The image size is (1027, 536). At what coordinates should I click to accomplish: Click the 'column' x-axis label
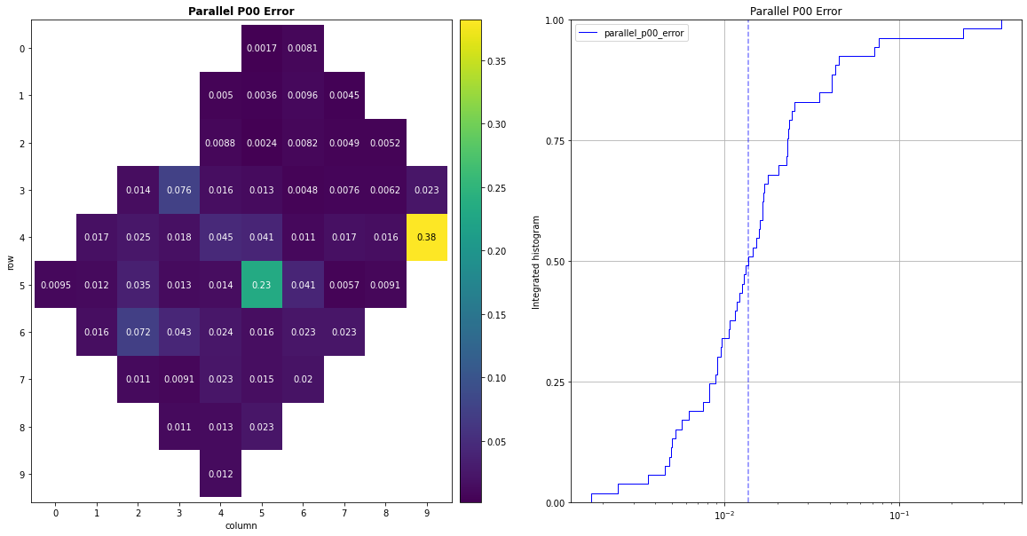[x=241, y=525]
